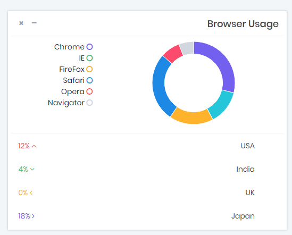Click the FireFox orange legend circle
This screenshot has height=235, width=292.
pos(89,69)
